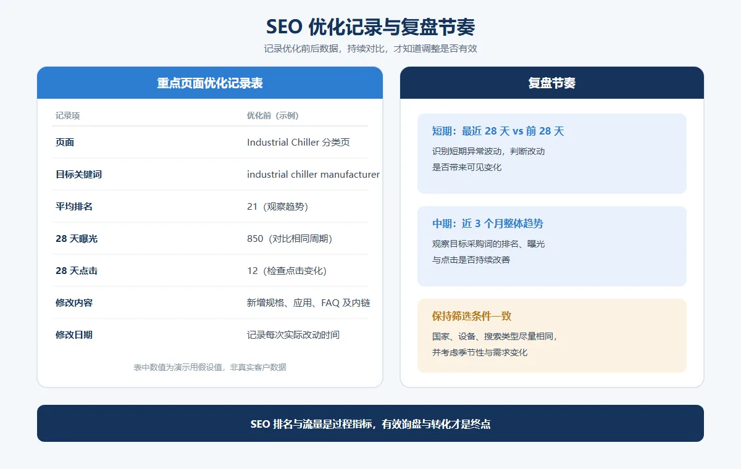Select the "目标关键词" row label
Screen dimensions: 741x469
click(x=78, y=175)
